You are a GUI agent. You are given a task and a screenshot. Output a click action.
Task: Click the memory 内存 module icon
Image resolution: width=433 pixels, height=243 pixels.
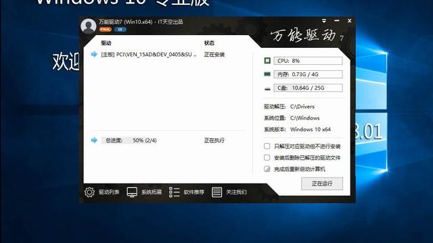point(267,74)
